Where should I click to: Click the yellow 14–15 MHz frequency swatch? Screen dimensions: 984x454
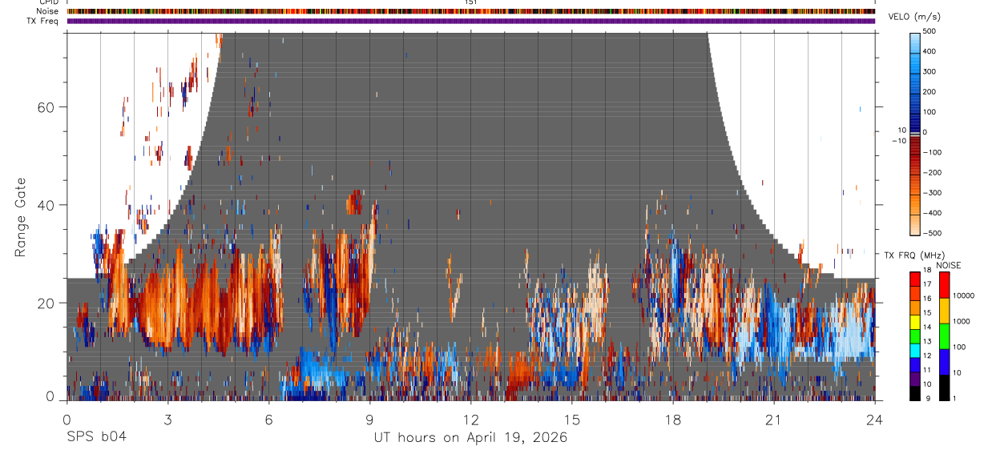915,321
